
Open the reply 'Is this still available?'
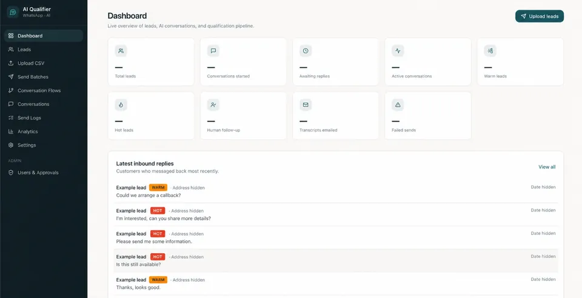336,260
